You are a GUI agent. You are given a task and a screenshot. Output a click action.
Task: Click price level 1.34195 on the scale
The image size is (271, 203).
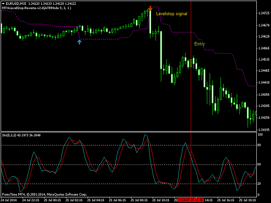[264, 129]
